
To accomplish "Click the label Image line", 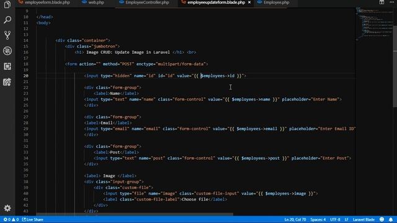I will [x=110, y=176].
